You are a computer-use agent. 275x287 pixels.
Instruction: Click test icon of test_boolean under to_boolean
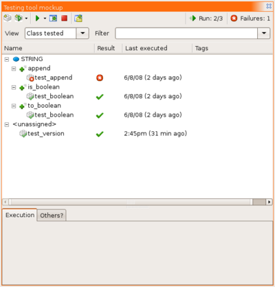[30, 115]
